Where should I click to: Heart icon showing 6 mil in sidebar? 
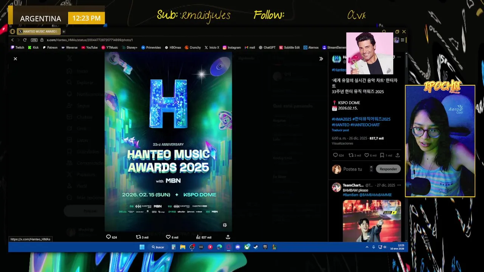tap(367, 155)
